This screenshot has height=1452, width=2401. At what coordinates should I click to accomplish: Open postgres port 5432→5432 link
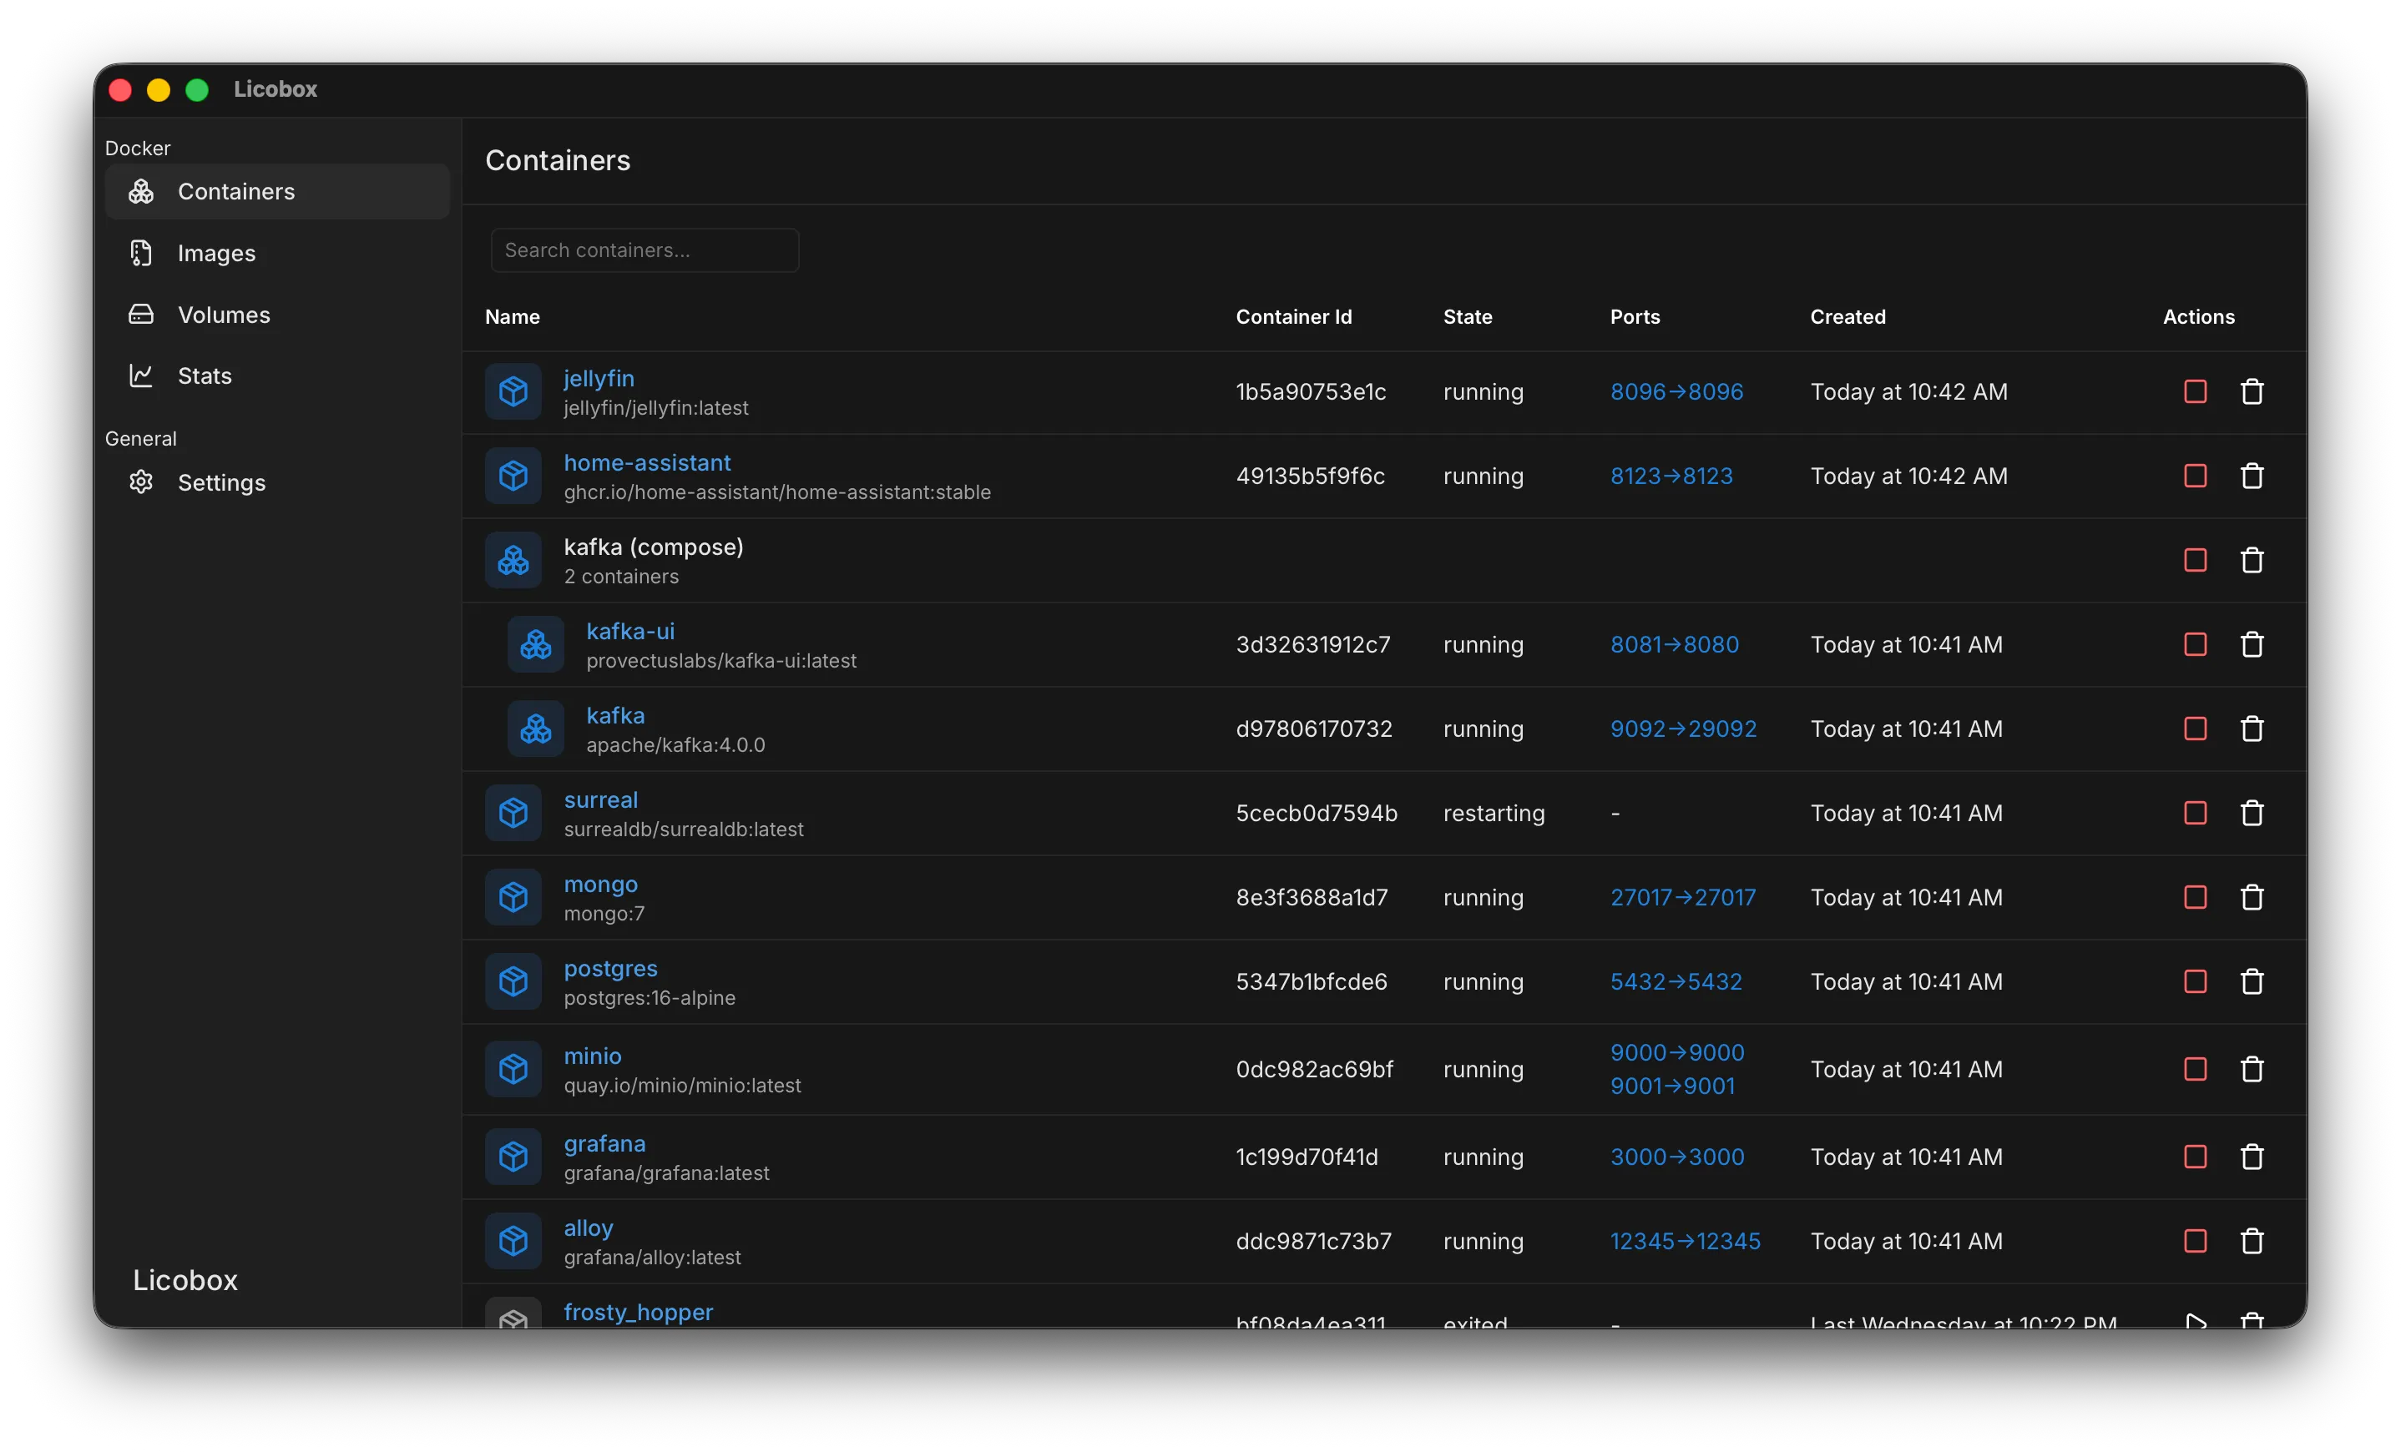click(1676, 981)
